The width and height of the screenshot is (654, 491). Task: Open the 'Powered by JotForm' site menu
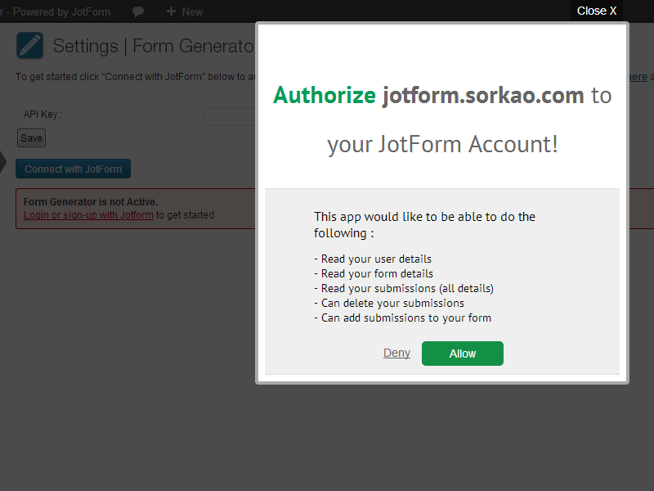point(57,11)
